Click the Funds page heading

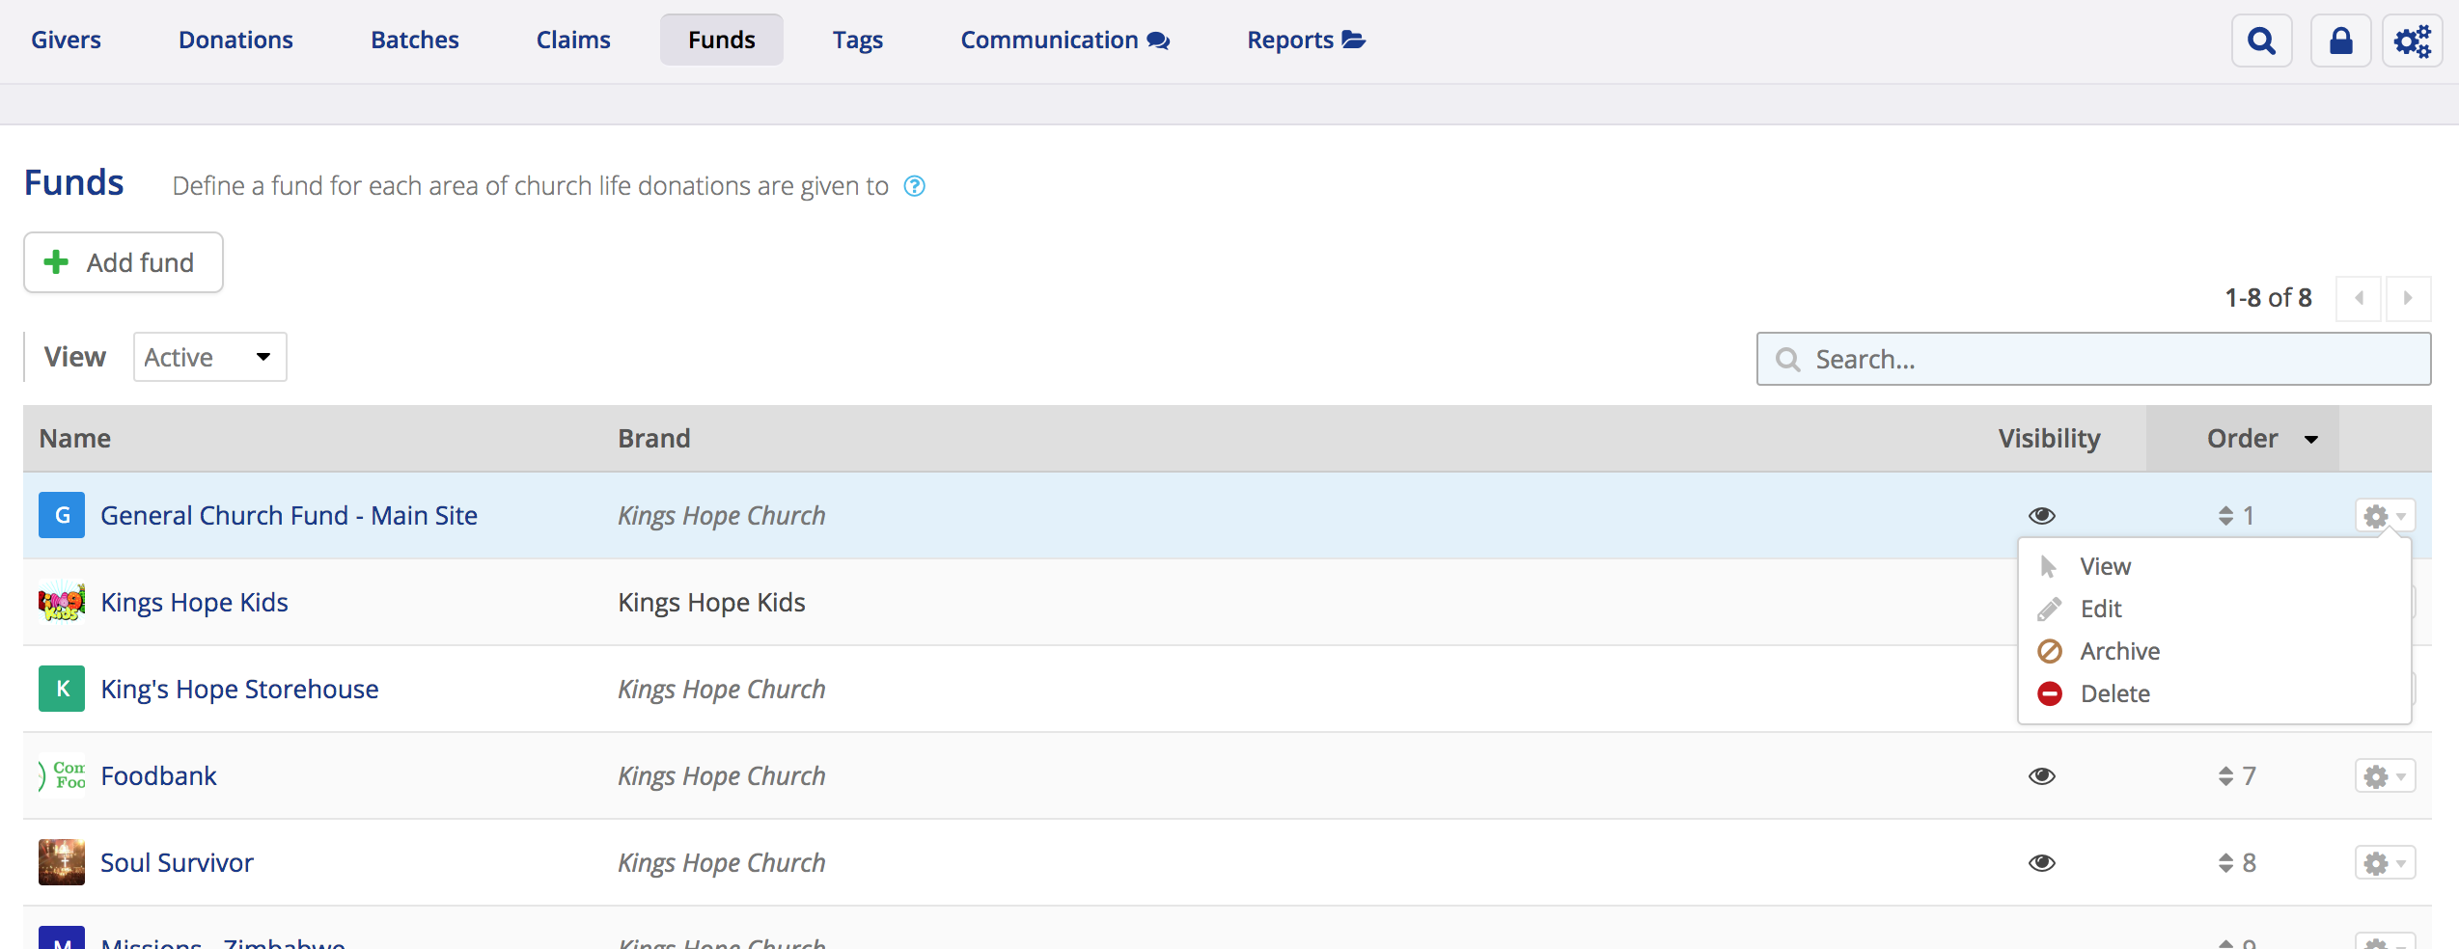pyautogui.click(x=74, y=183)
